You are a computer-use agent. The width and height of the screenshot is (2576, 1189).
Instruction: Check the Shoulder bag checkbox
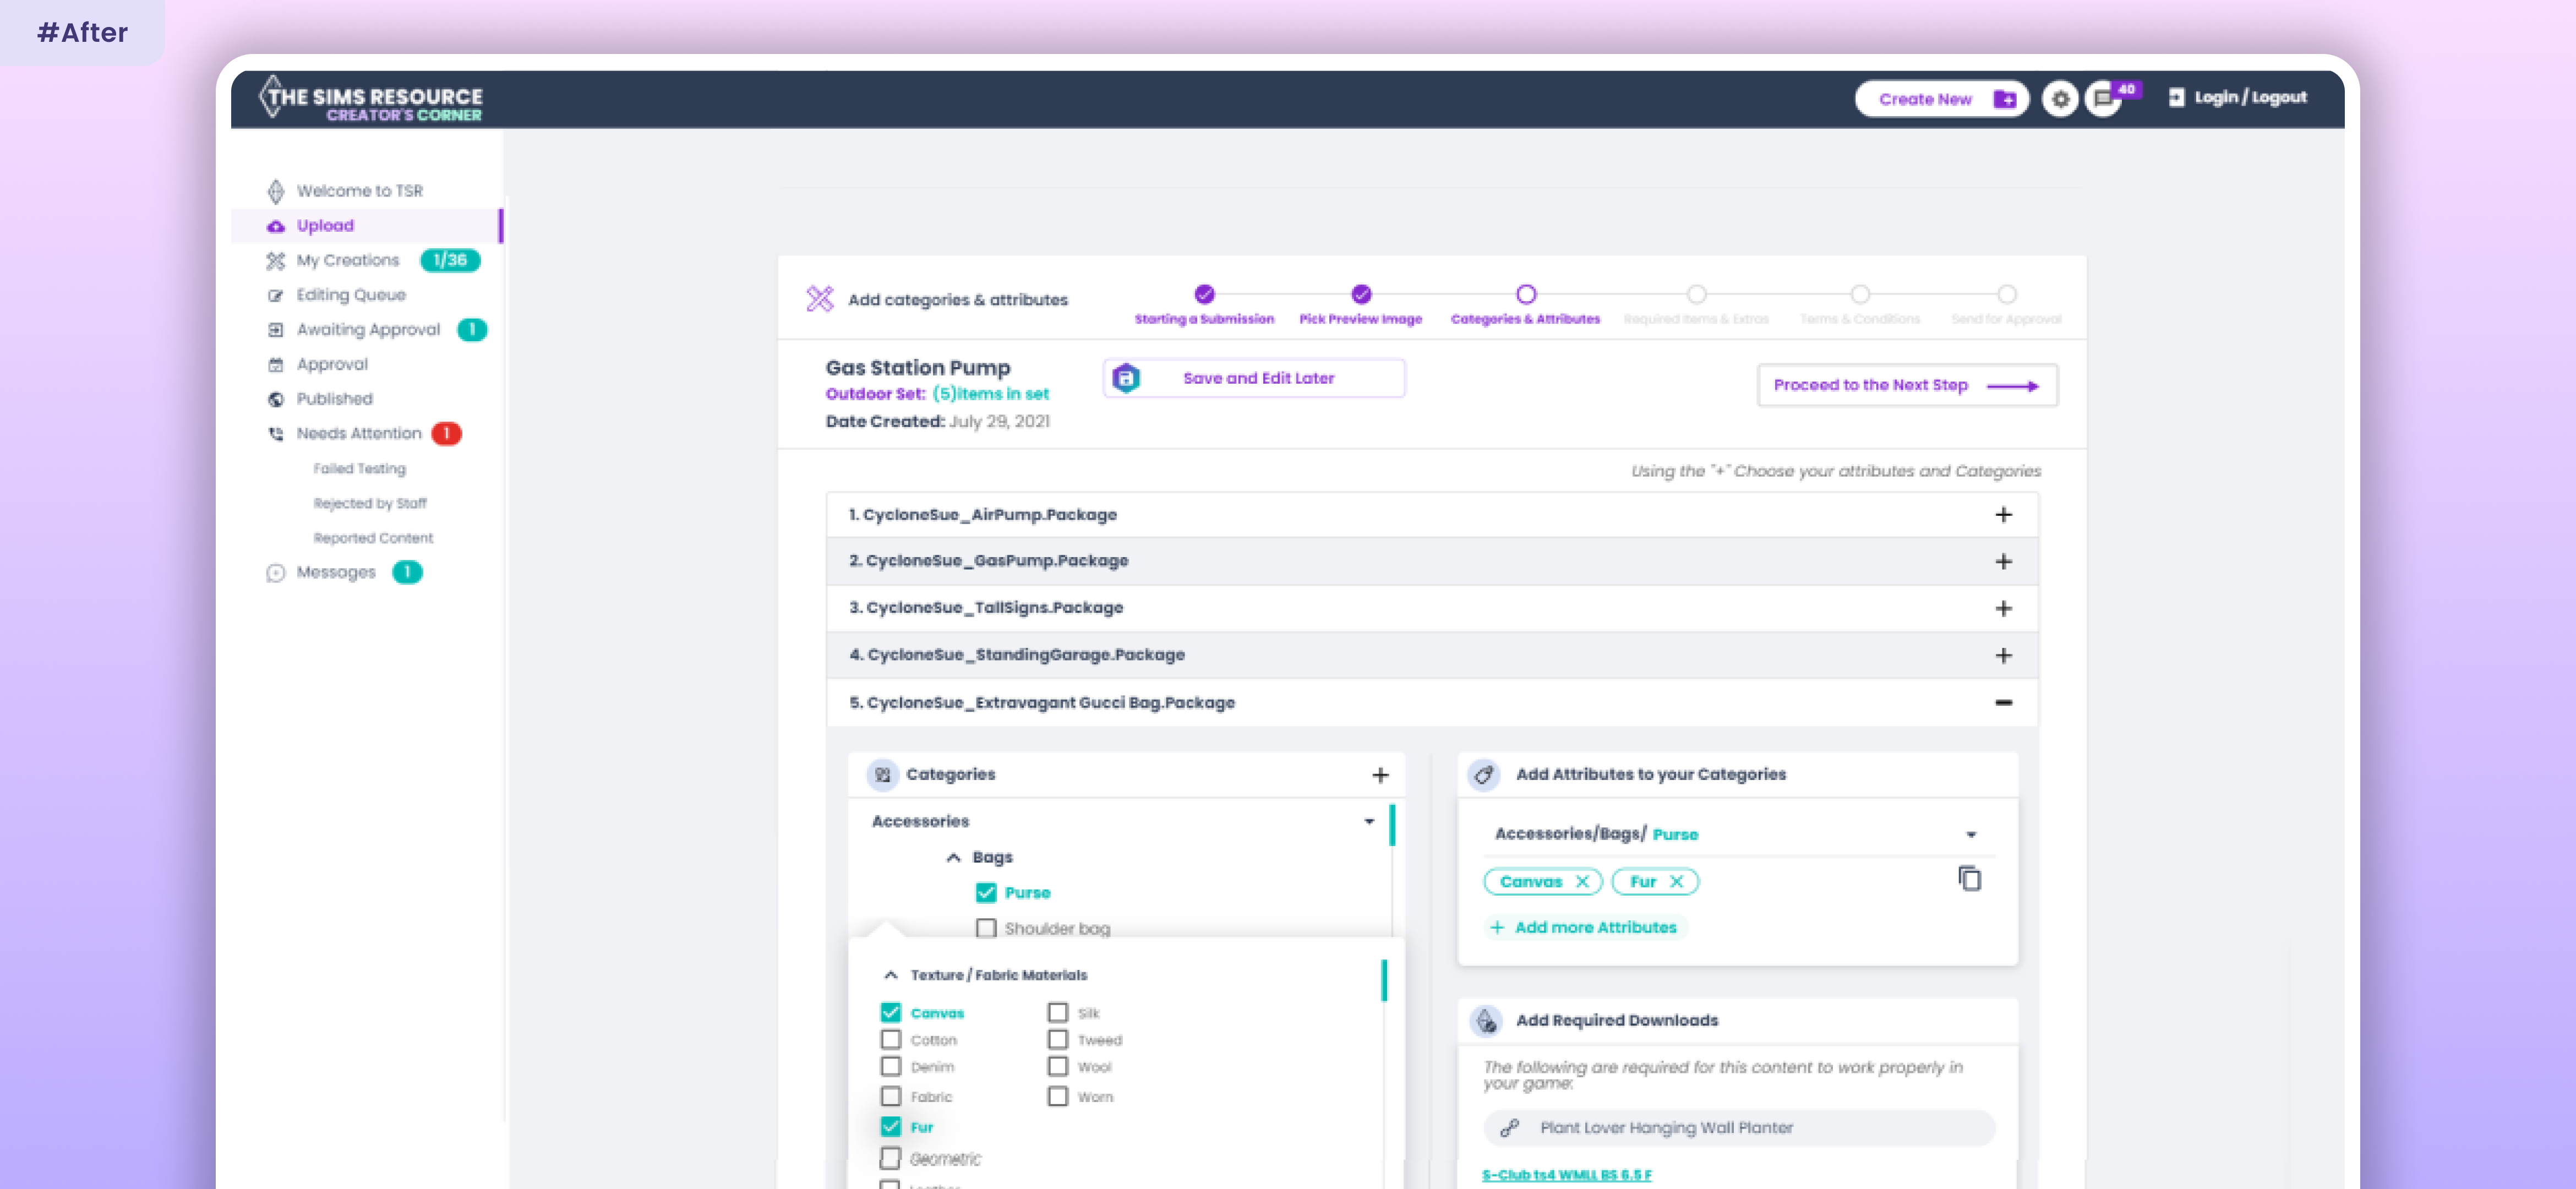point(986,928)
